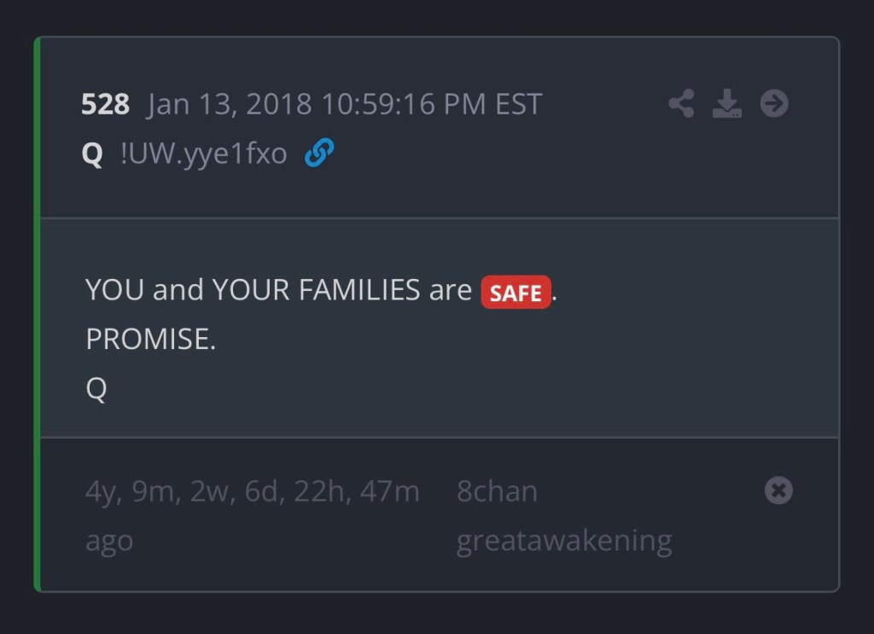This screenshot has width=874, height=634.
Task: Copy permalink using the blue chain icon
Action: [319, 153]
